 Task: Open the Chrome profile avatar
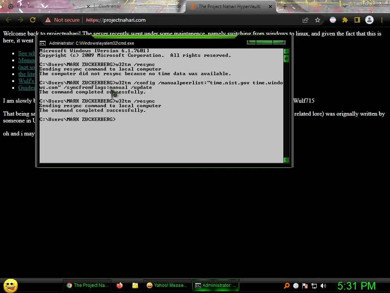(x=369, y=20)
